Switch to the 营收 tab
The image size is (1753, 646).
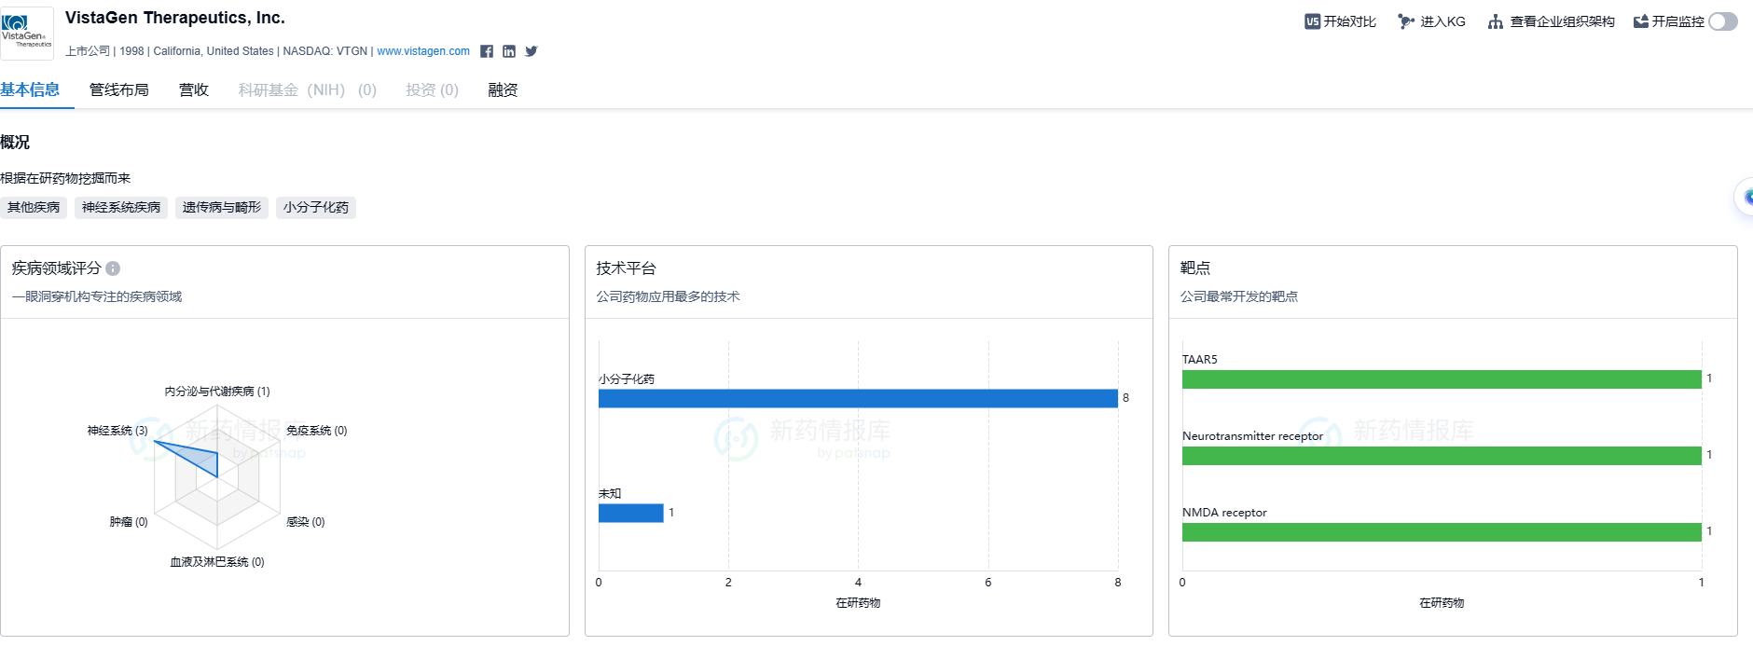pyautogui.click(x=193, y=89)
